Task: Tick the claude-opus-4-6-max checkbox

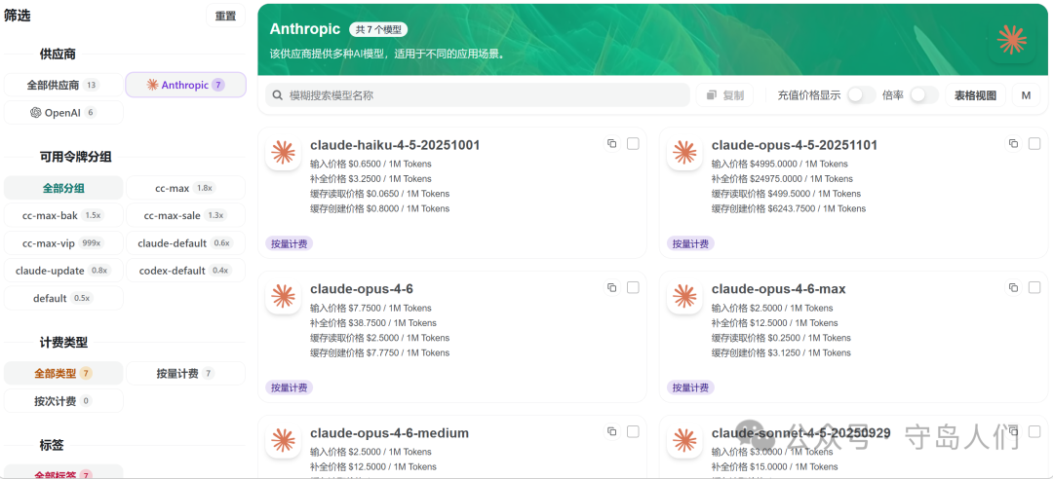Action: click(1034, 288)
